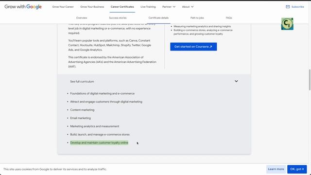Select Career Certificates nav item

(x=122, y=7)
